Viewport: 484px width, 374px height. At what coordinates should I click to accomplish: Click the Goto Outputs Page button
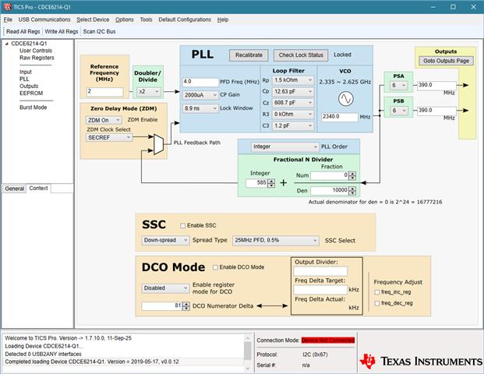[446, 61]
